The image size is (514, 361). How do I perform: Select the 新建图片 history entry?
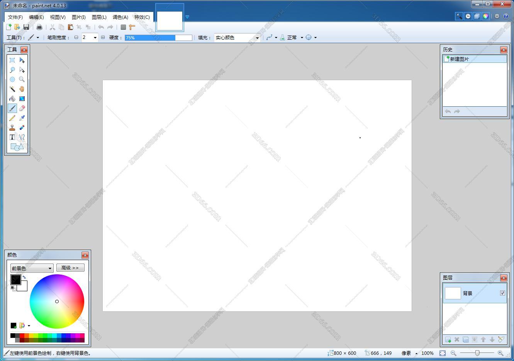coord(475,59)
